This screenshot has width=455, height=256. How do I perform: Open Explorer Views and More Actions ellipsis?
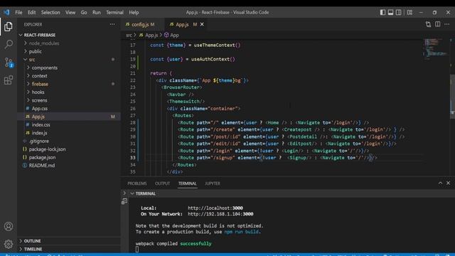[x=112, y=24]
